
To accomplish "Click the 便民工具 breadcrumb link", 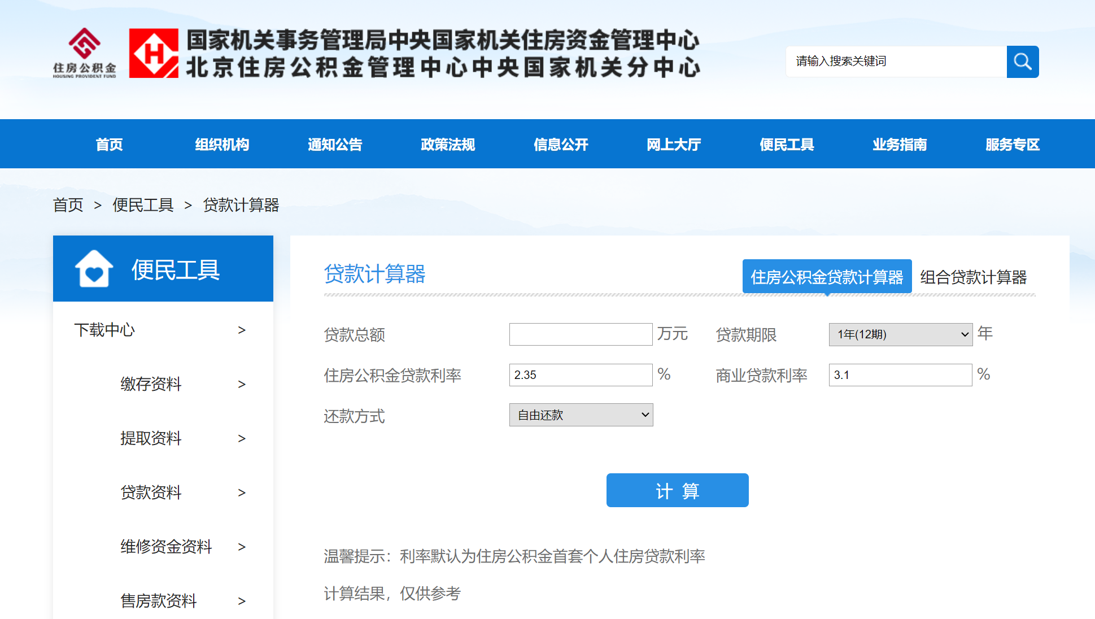I will (143, 205).
